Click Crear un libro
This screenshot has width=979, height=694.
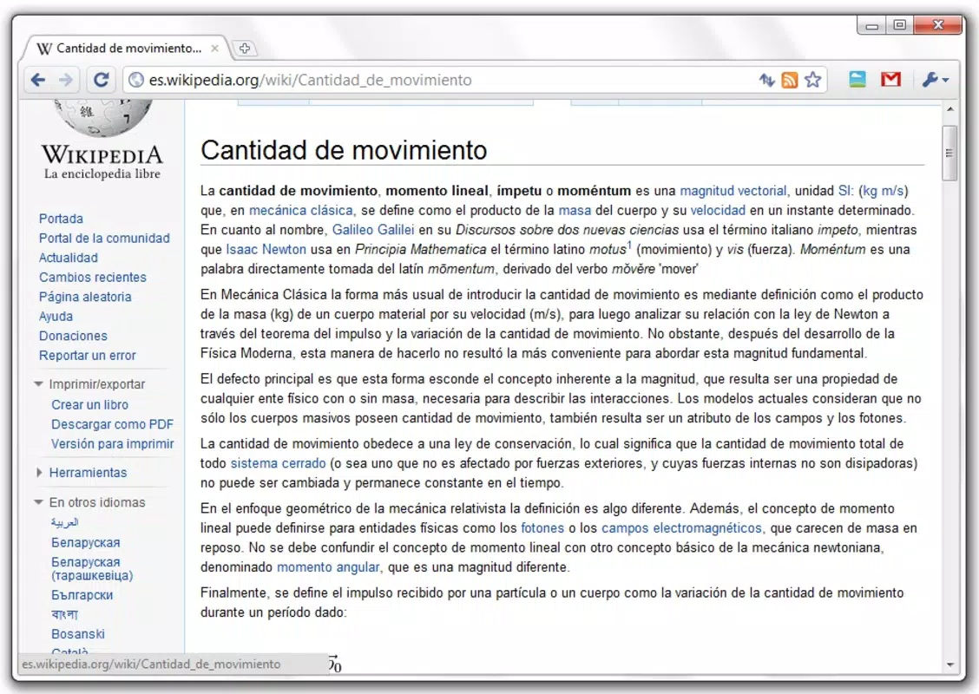click(x=90, y=404)
